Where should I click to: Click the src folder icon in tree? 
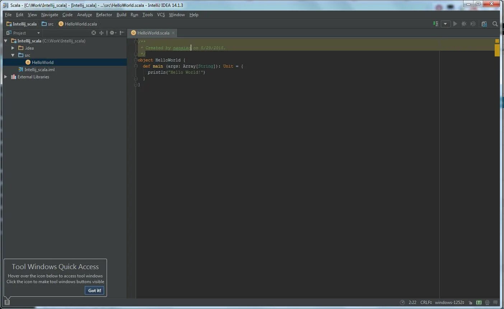pyautogui.click(x=21, y=55)
